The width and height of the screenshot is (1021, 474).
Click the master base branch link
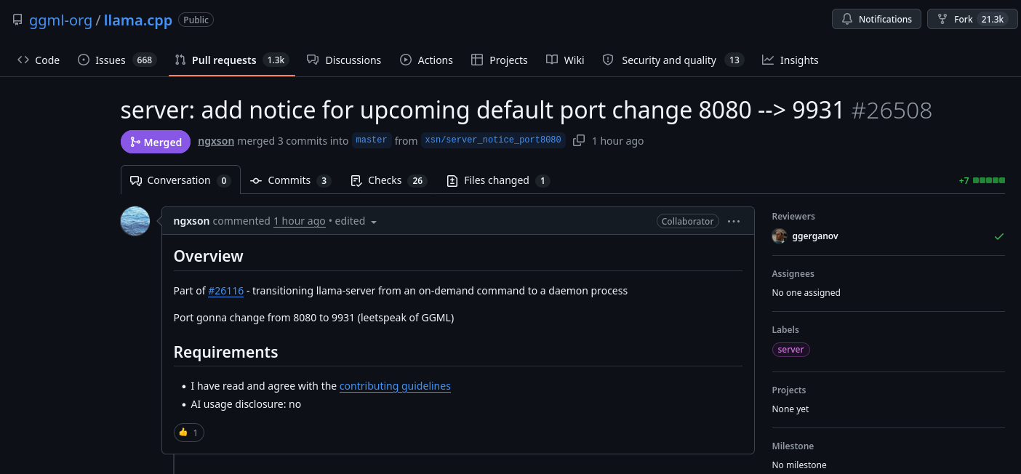(372, 140)
